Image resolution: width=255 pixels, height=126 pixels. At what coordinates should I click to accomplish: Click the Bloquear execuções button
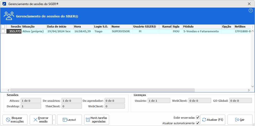(x=15, y=120)
